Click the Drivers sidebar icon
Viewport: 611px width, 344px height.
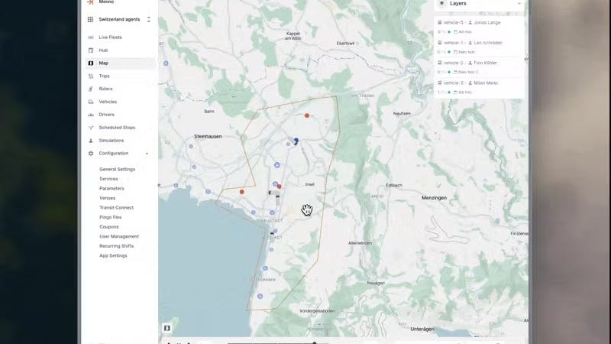pos(91,115)
